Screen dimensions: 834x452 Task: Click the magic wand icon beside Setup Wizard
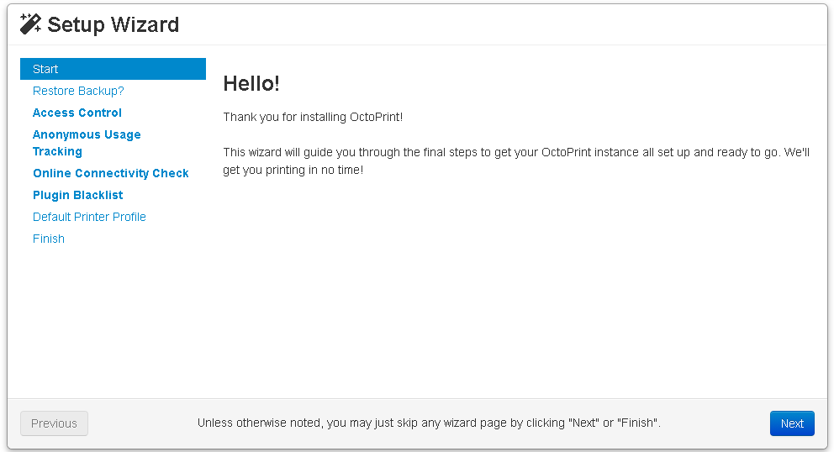pyautogui.click(x=30, y=24)
